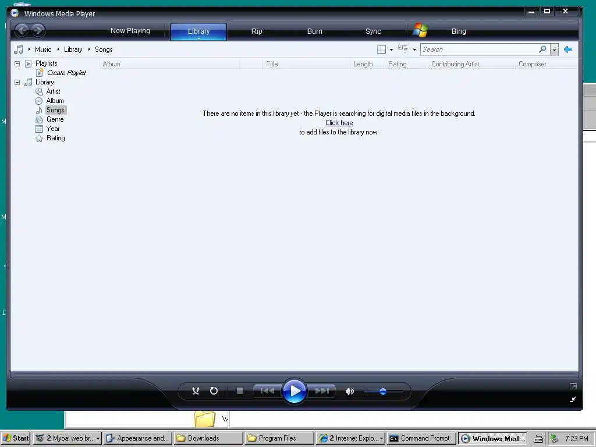Open the Downloads taskbar button
This screenshot has height=447, width=596.
click(x=208, y=438)
